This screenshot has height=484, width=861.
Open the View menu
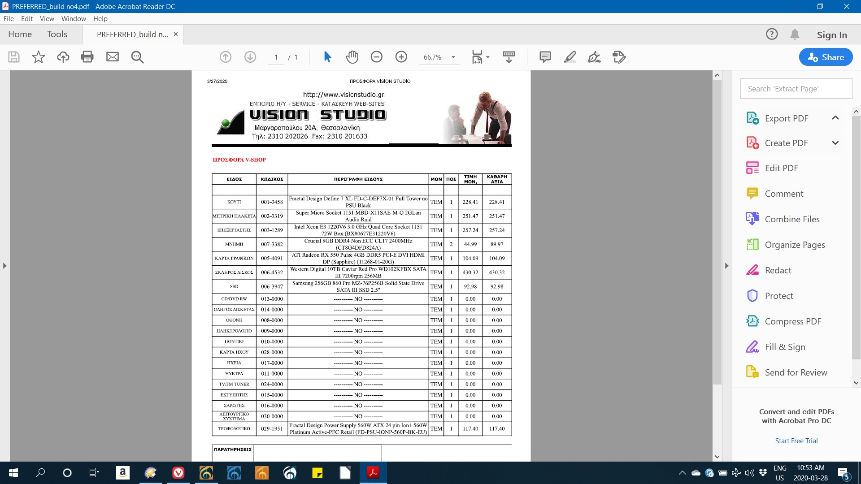(47, 18)
